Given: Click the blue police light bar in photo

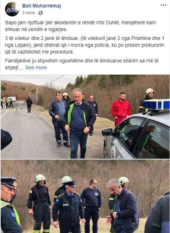Looking at the screenshot, I should coord(156,104).
